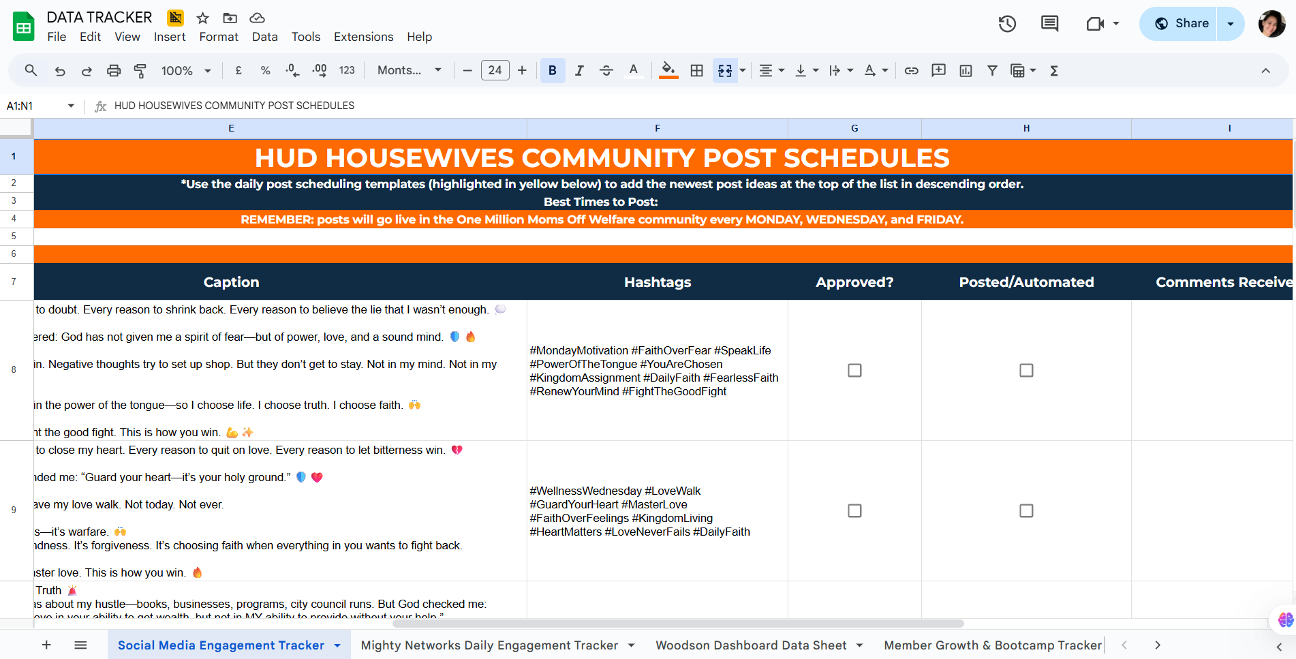This screenshot has height=659, width=1296.
Task: Apply strikethrough formatting
Action: (x=606, y=70)
